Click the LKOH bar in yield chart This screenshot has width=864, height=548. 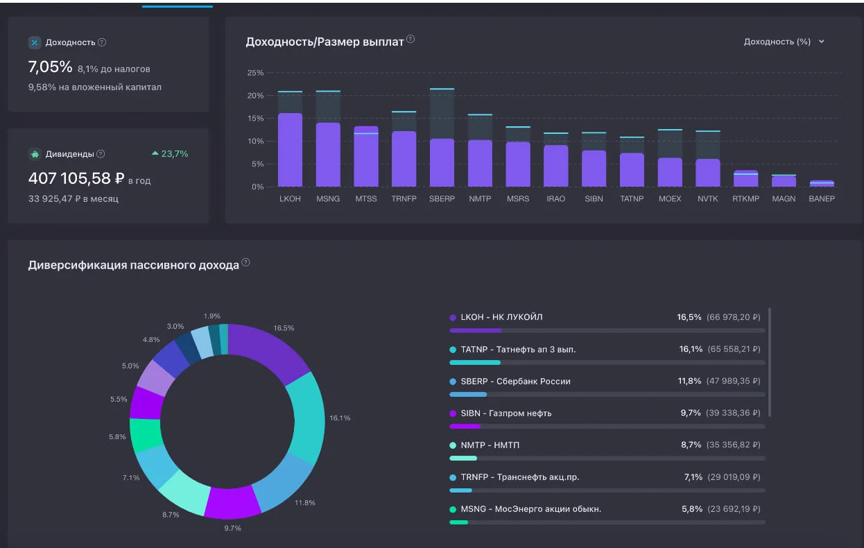[290, 150]
